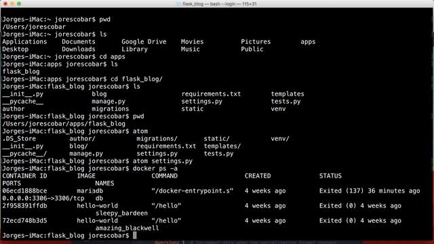Image resolution: width=434 pixels, height=244 pixels.
Task: Click 'templates' in the first ls output
Action: (288, 94)
